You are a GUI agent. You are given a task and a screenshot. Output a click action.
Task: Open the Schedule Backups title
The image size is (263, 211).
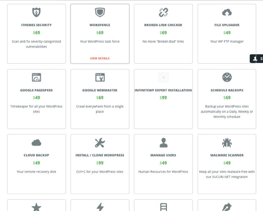tap(227, 90)
